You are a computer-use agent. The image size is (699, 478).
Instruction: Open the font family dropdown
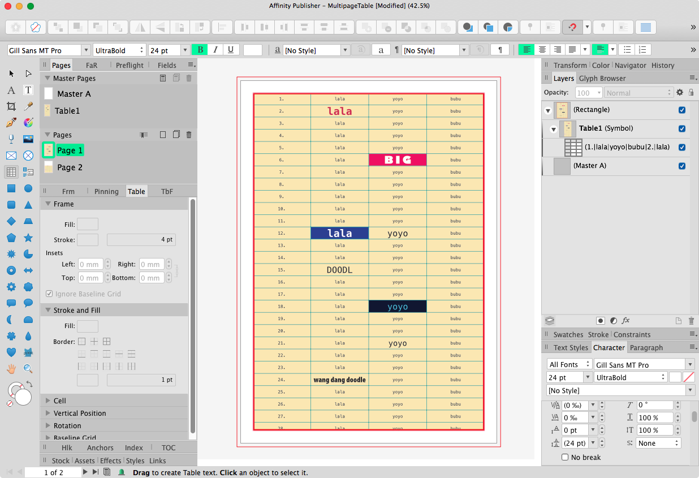click(86, 50)
